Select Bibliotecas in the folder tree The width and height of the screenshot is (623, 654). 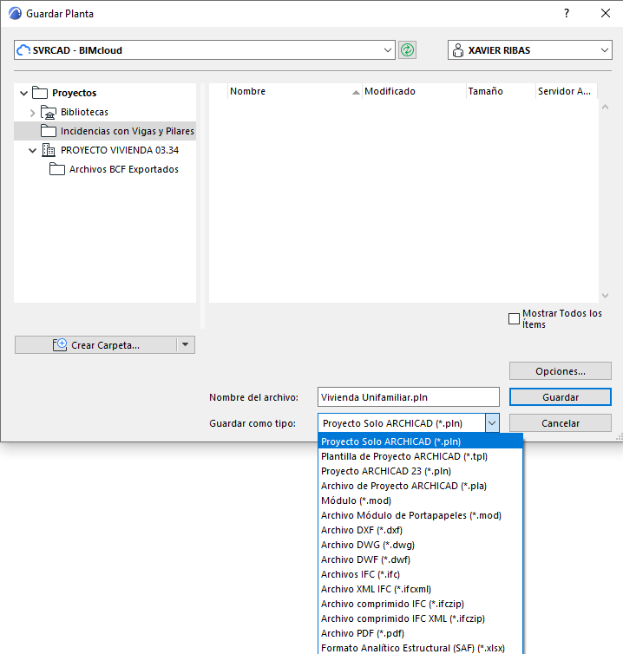84,112
